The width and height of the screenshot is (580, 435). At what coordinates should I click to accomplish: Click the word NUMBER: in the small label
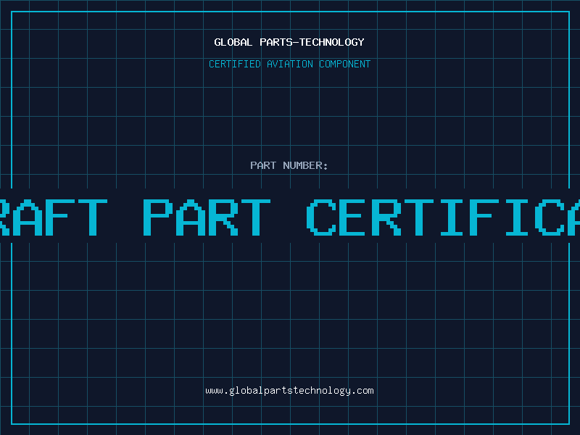[x=306, y=165]
